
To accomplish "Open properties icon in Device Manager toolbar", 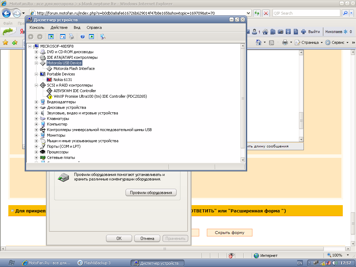I will 63,37.
